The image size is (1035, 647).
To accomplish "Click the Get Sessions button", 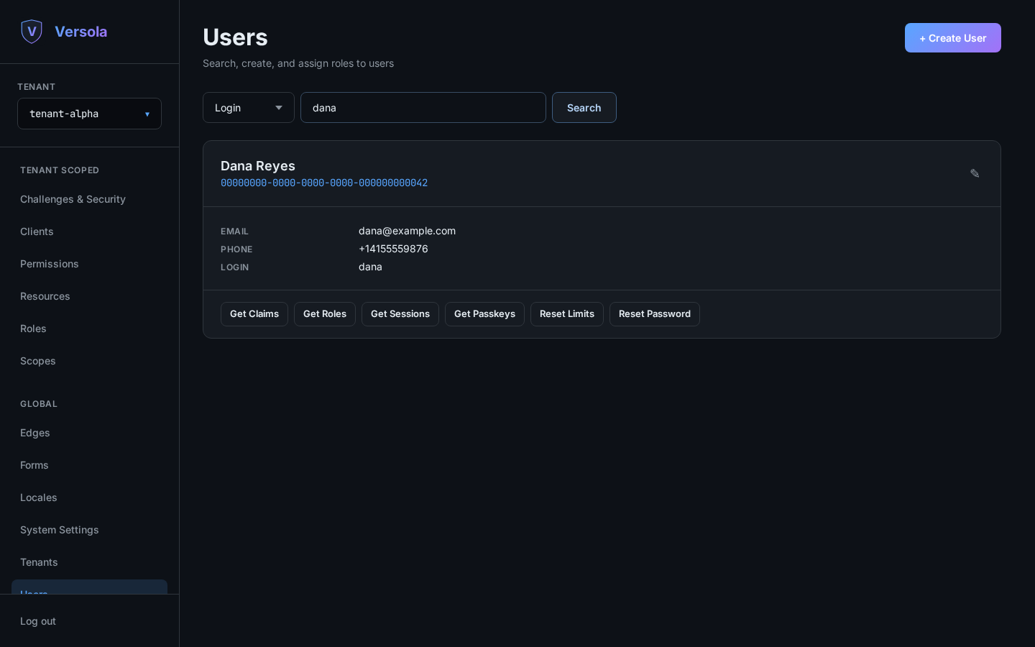I will (x=400, y=314).
